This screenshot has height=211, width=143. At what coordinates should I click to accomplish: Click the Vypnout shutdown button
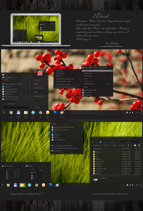(37, 107)
